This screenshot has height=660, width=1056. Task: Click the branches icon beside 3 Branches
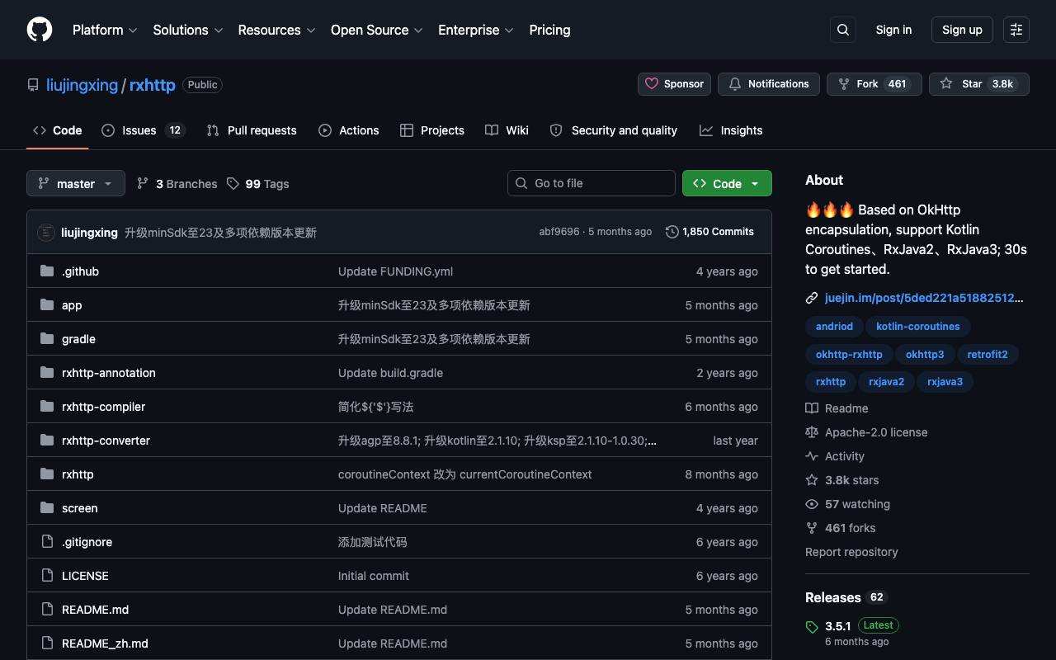click(143, 183)
